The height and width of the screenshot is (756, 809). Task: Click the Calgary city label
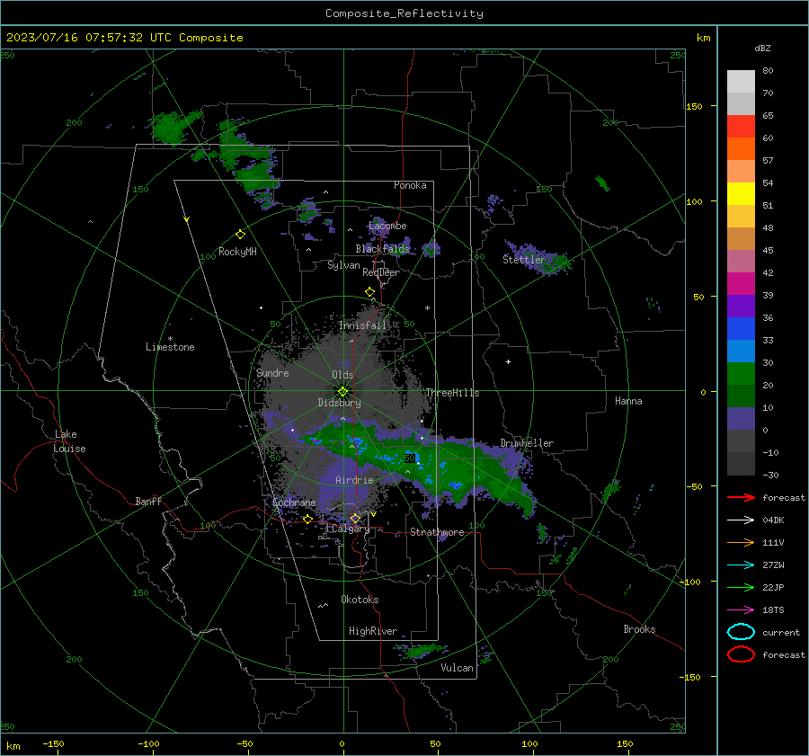351,529
